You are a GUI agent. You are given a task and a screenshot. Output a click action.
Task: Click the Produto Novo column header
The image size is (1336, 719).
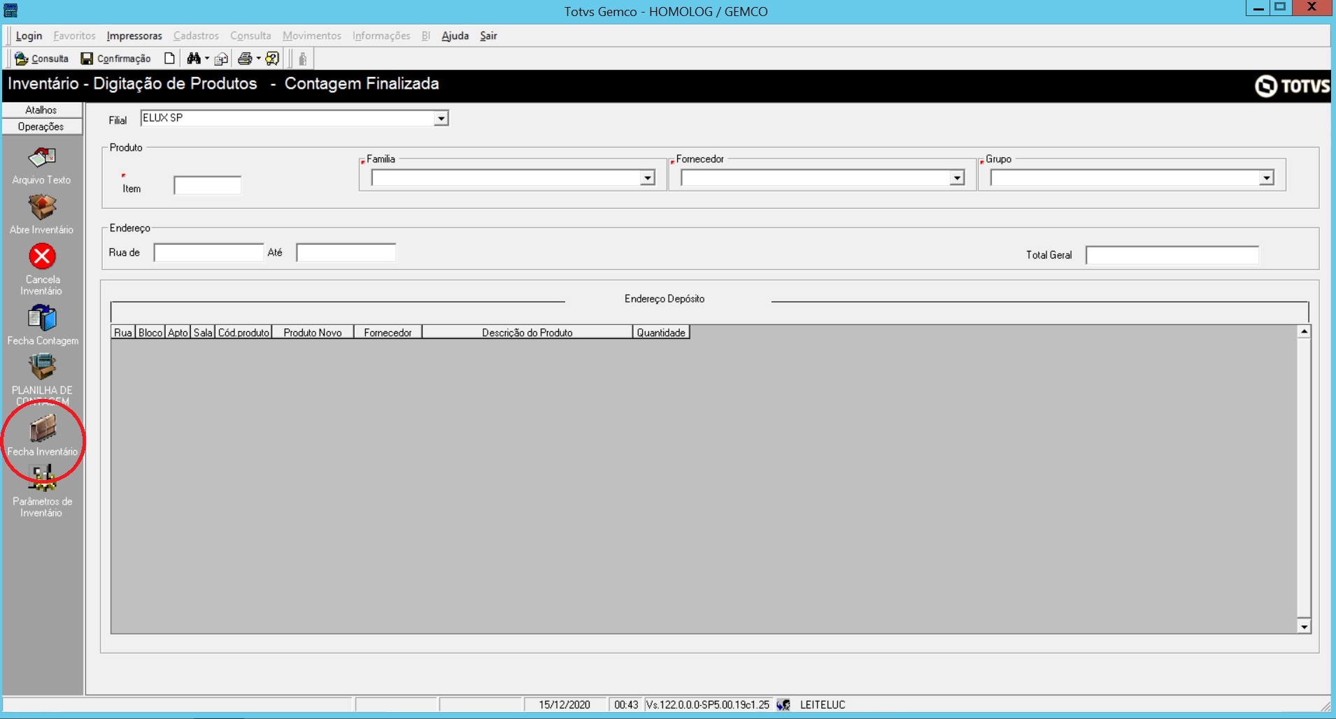(x=313, y=333)
